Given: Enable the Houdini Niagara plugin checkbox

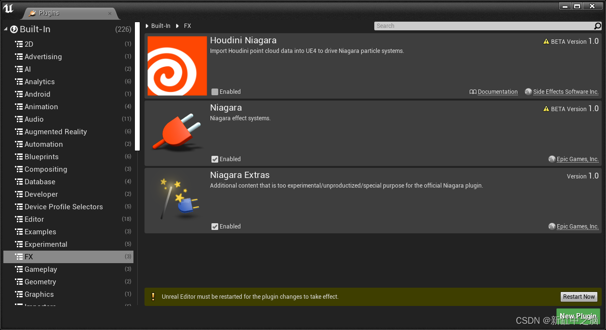Looking at the screenshot, I should (x=215, y=92).
